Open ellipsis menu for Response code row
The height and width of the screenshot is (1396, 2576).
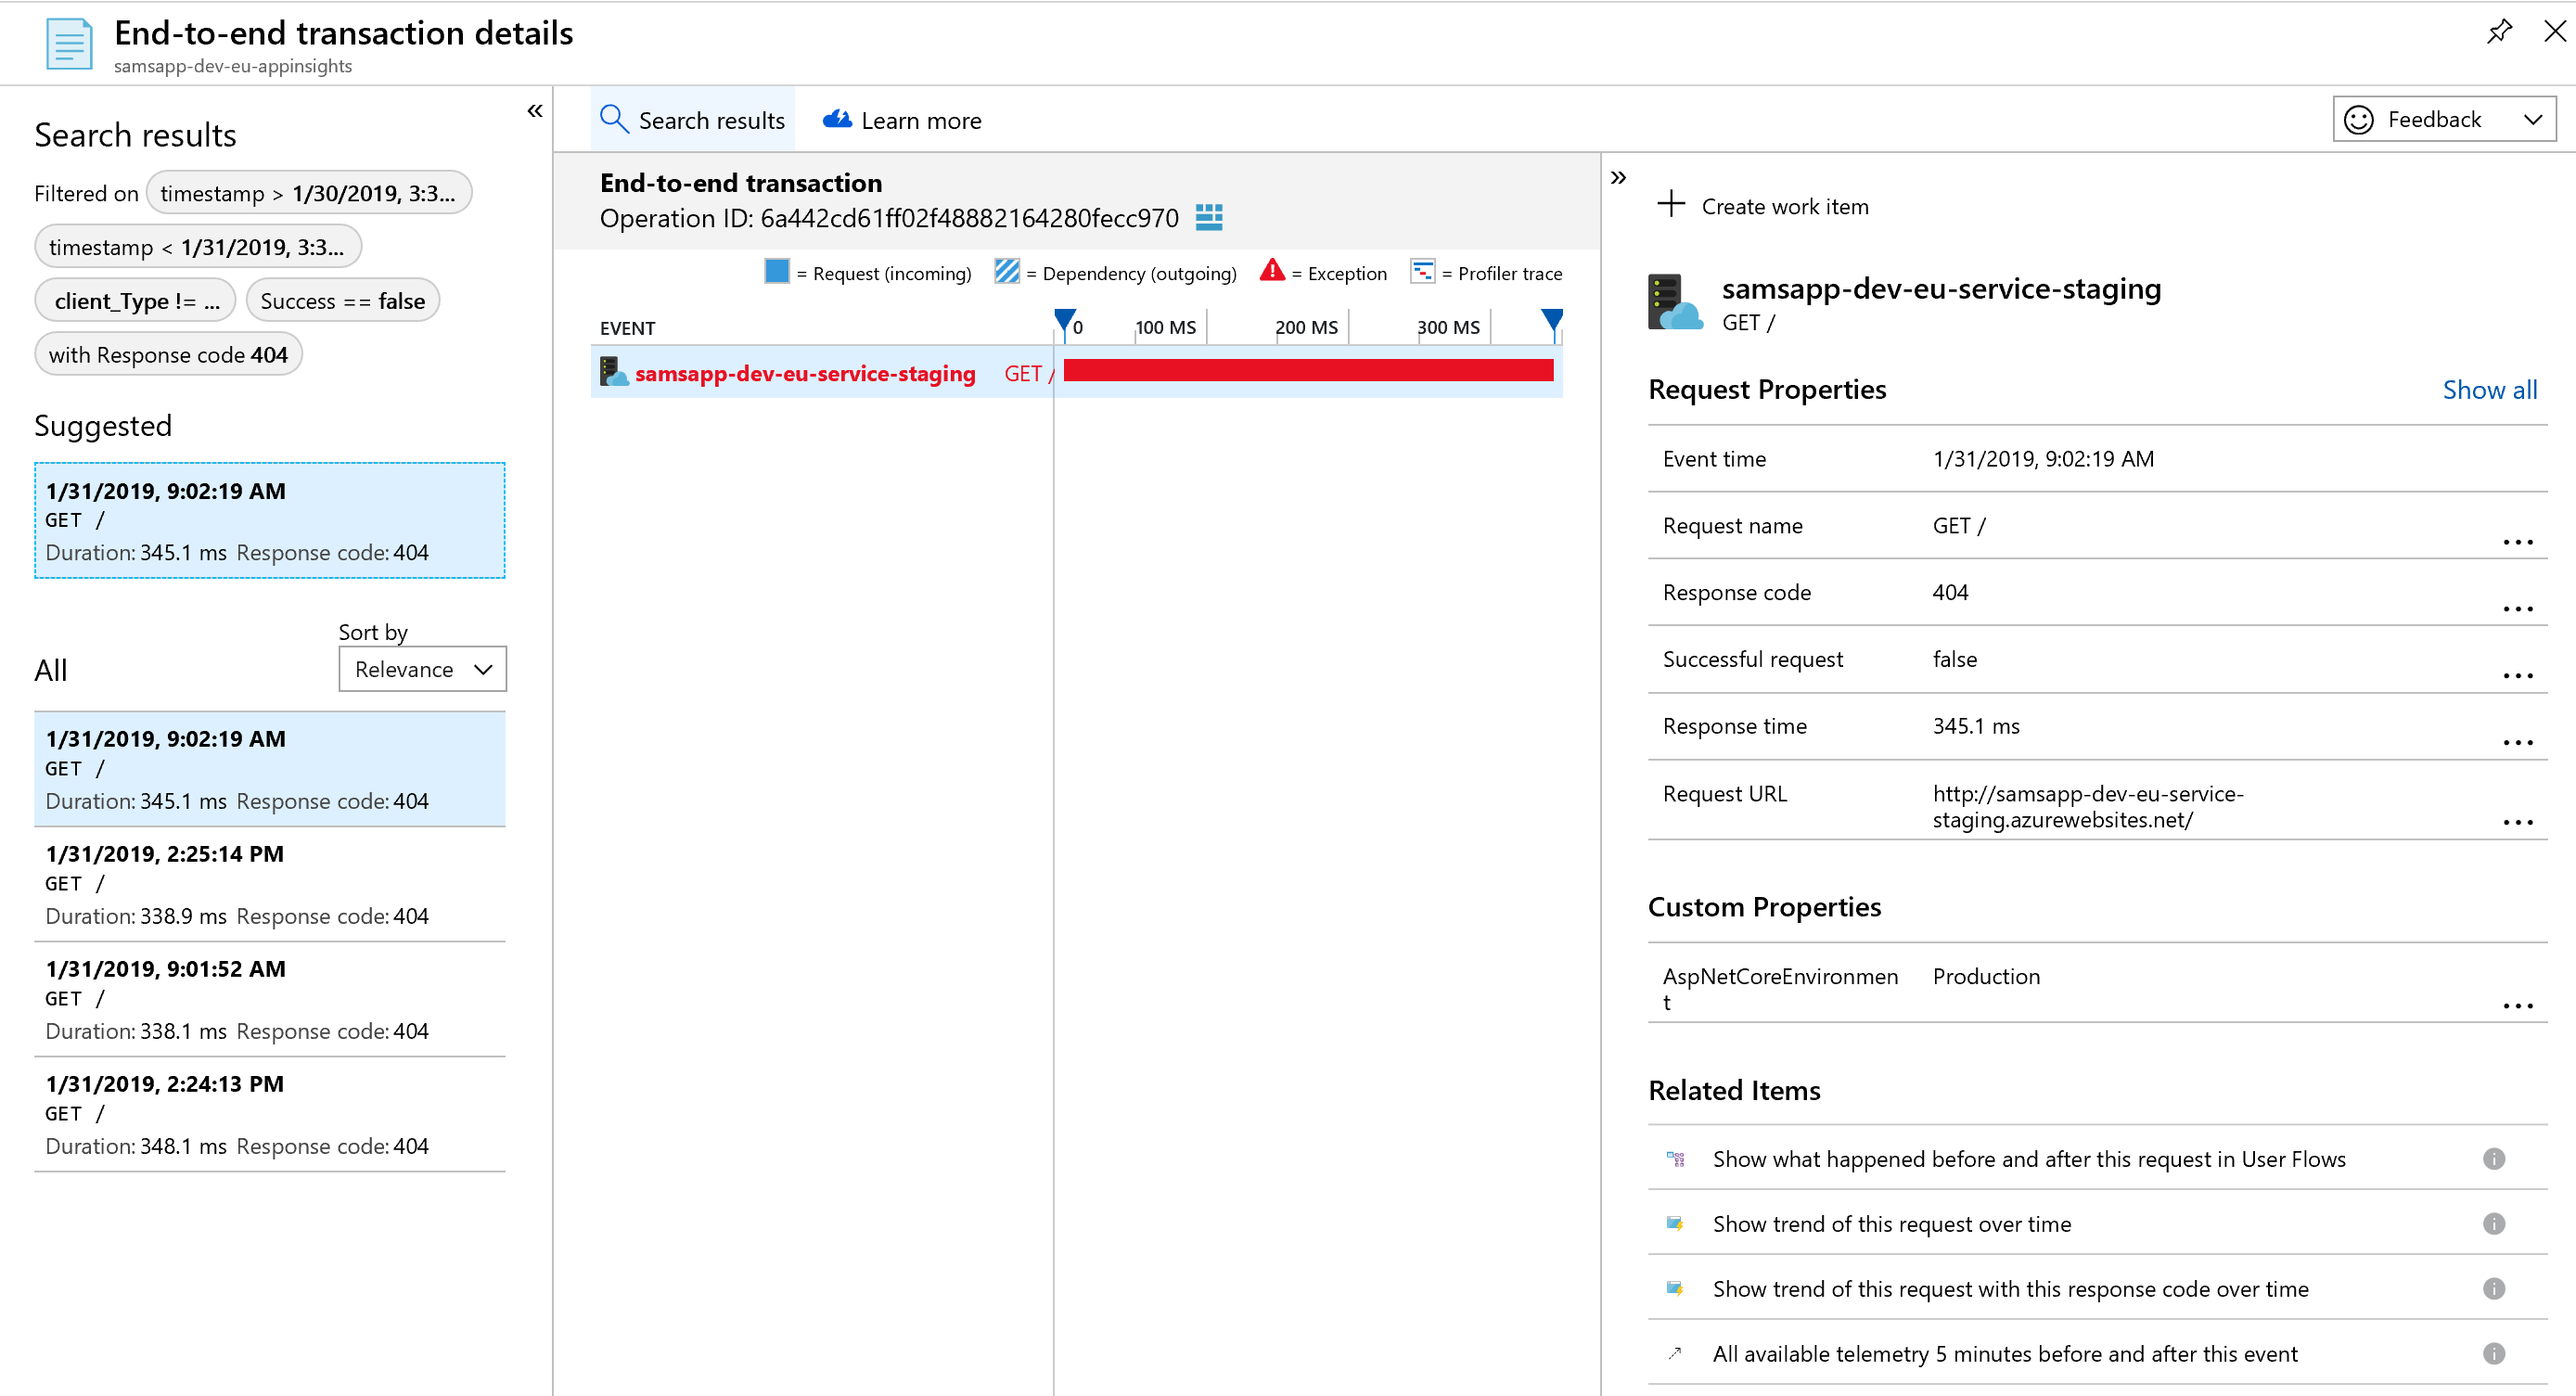coord(2517,608)
